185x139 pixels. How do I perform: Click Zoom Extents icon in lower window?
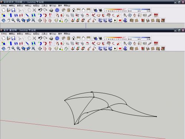pos(33,49)
